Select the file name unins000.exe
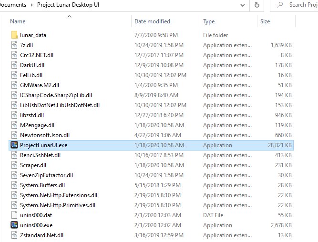 coord(36,225)
